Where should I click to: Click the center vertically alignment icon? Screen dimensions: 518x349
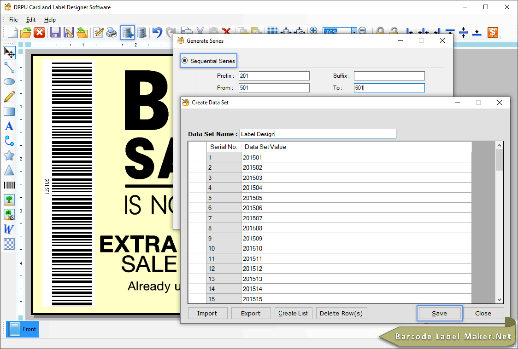tap(464, 32)
